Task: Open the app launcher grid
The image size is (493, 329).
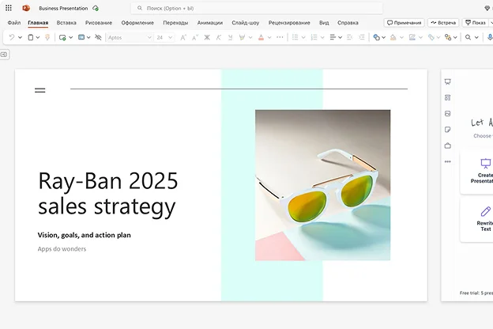Action: point(9,8)
